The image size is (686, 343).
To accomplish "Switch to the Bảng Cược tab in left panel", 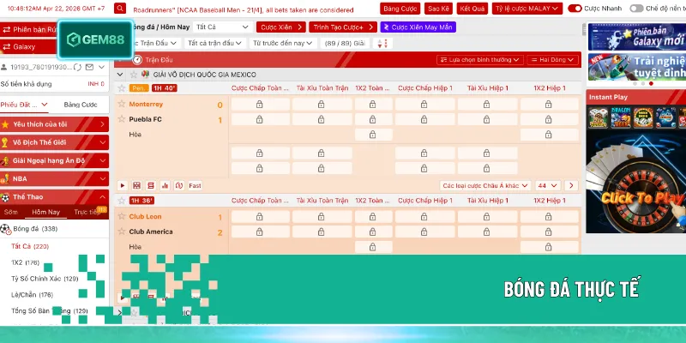I will pyautogui.click(x=81, y=105).
